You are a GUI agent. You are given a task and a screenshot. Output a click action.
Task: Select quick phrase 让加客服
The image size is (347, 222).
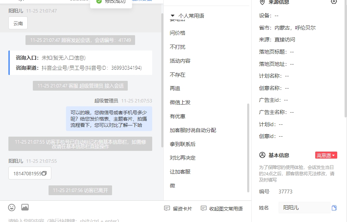click(180, 171)
